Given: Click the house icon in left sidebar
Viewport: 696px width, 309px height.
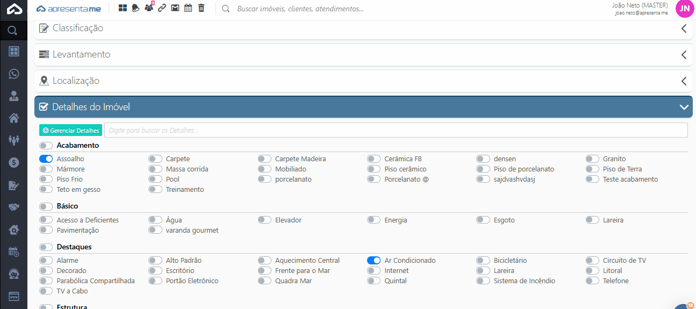Looking at the screenshot, I should [13, 118].
